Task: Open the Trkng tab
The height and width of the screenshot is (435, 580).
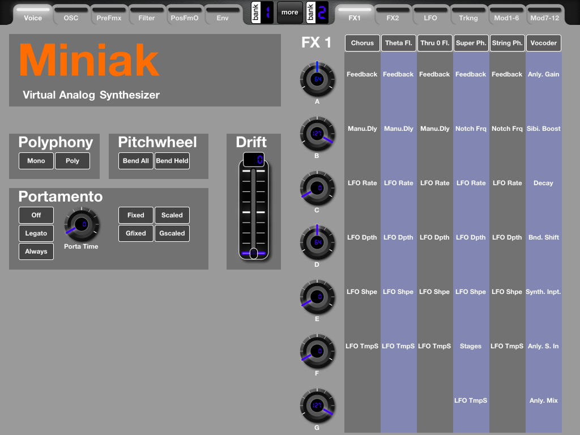Action: [x=468, y=15]
